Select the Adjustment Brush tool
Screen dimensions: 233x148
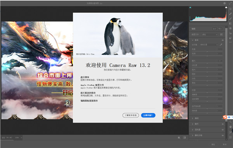[230, 19]
